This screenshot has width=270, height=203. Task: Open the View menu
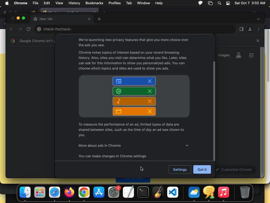coord(59,3)
